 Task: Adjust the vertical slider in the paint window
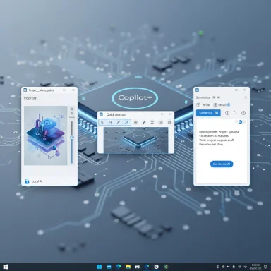[72, 138]
